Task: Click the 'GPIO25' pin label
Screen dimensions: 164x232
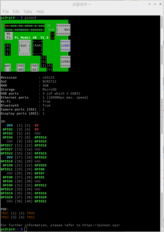Action: pyautogui.click(x=41, y=165)
